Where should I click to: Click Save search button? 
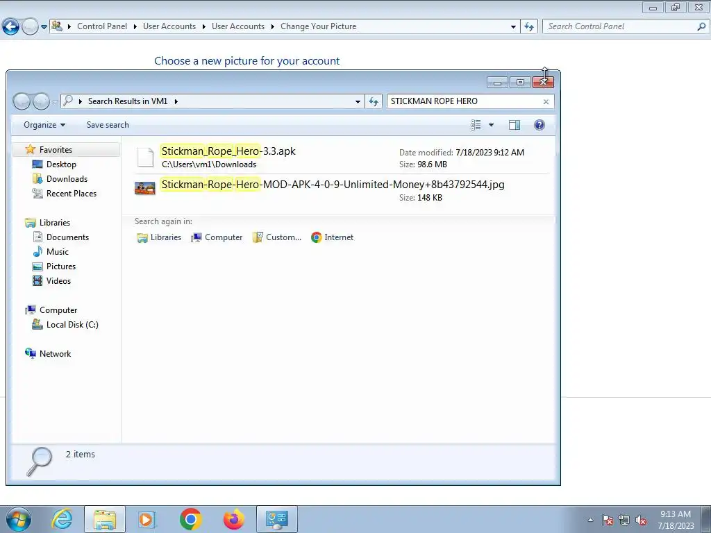[x=108, y=125]
